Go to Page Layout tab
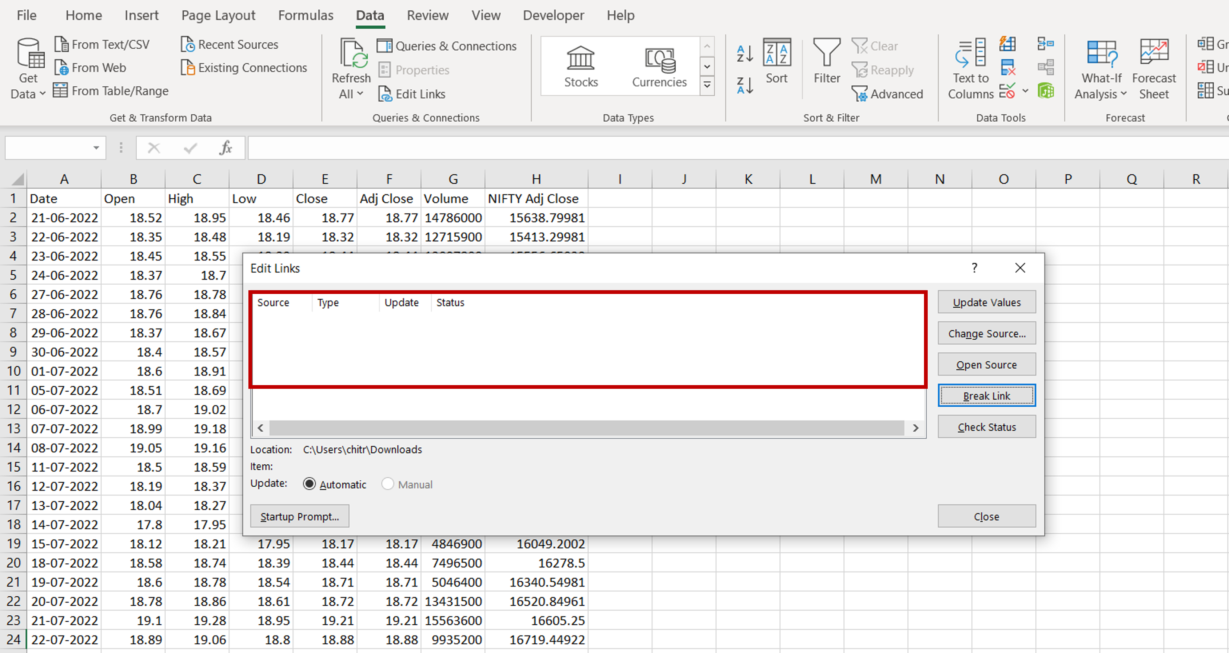 coord(219,15)
